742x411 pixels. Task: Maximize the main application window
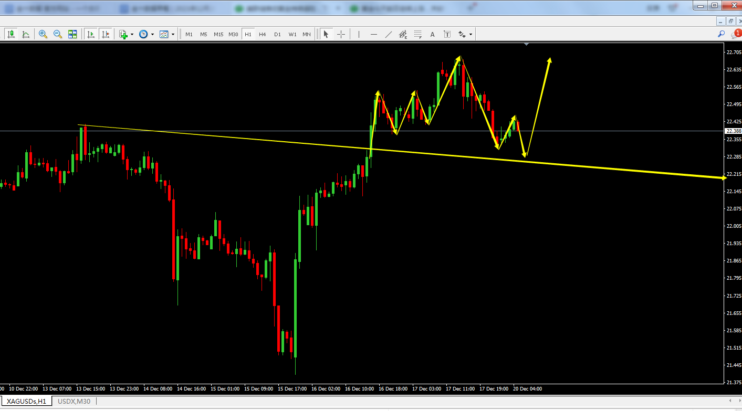pos(715,5)
